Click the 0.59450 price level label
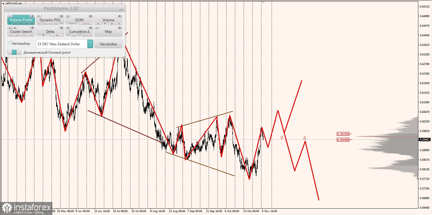 coord(343,140)
